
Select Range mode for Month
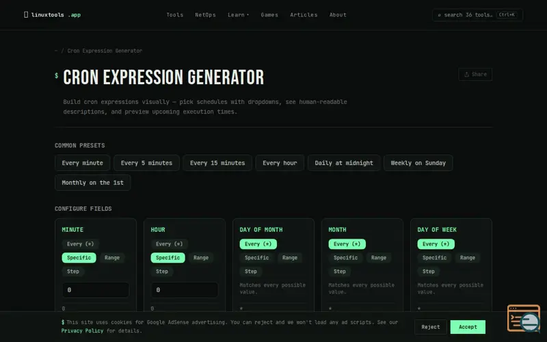pos(379,258)
